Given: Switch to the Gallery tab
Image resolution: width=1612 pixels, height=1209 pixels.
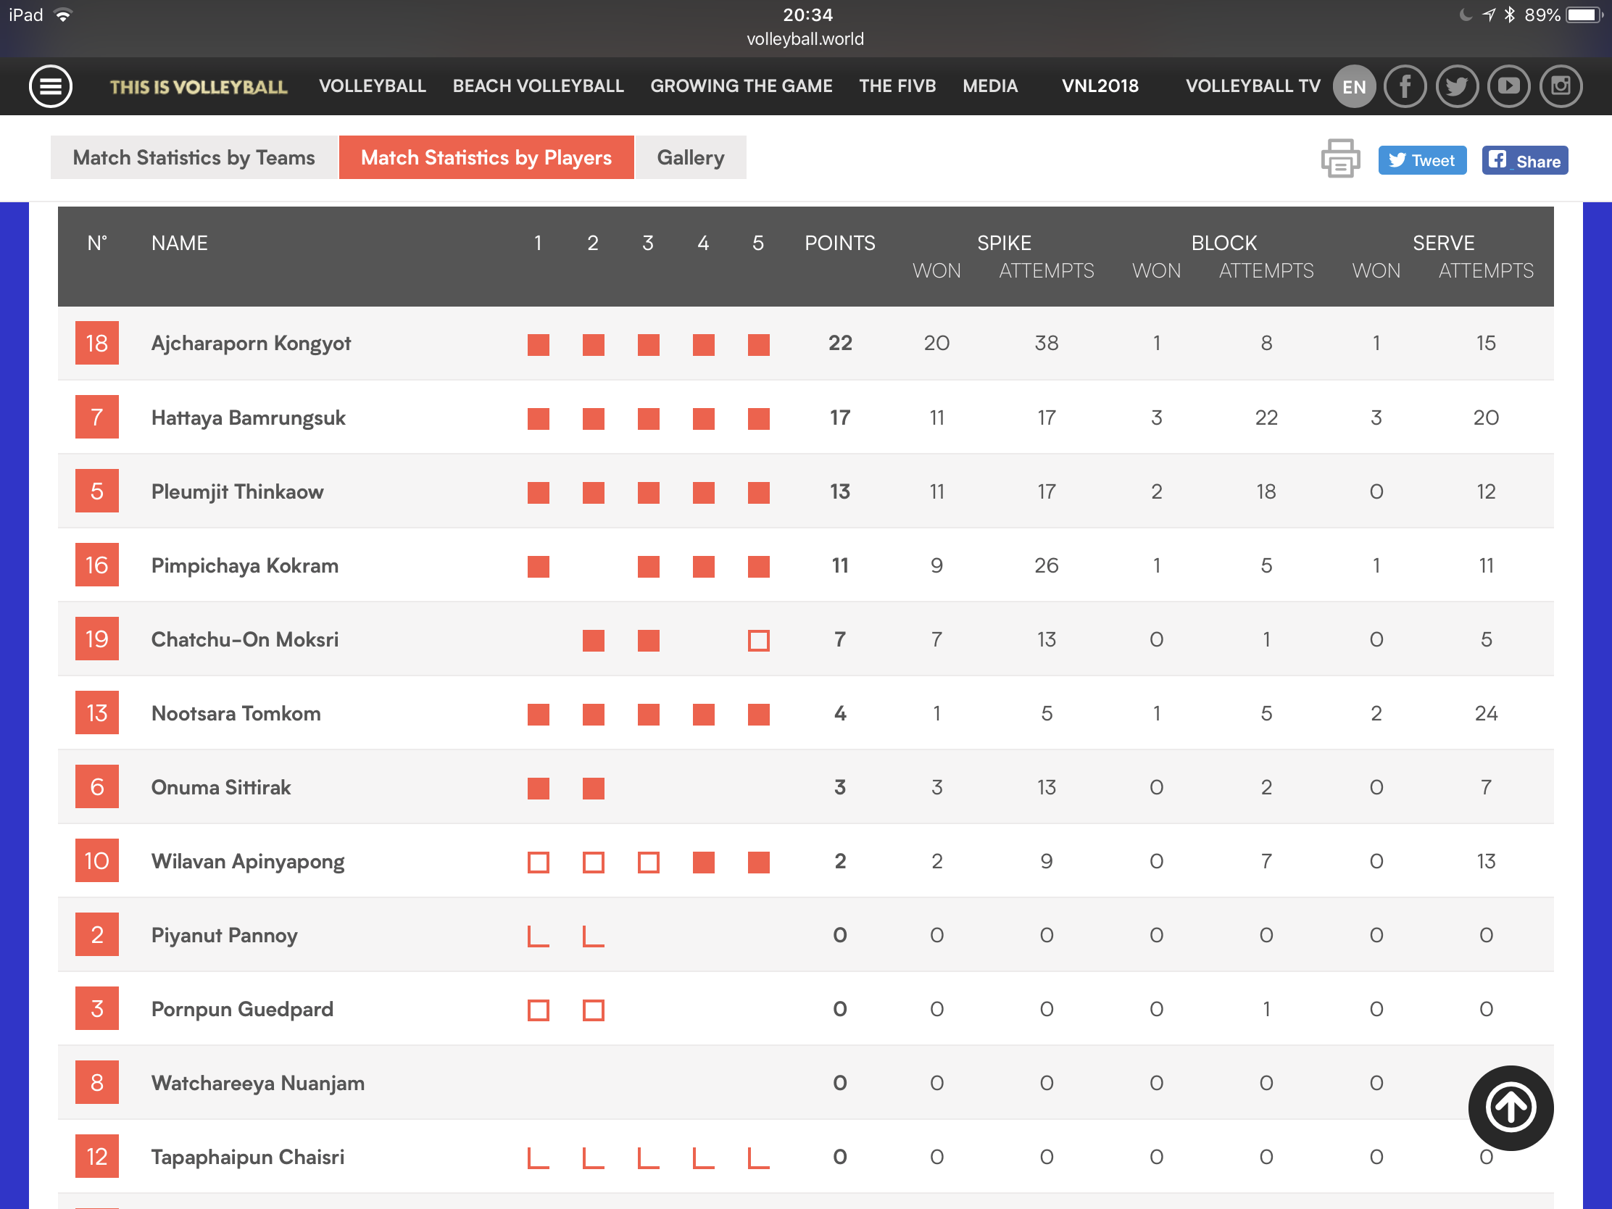Looking at the screenshot, I should (690, 157).
